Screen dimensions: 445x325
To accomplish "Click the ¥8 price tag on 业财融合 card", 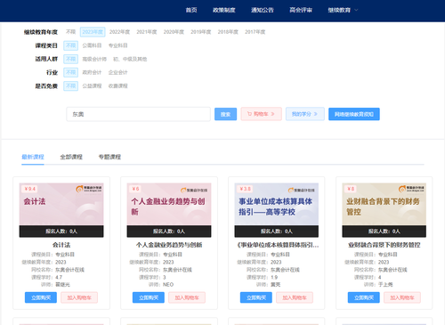I will (351, 189).
